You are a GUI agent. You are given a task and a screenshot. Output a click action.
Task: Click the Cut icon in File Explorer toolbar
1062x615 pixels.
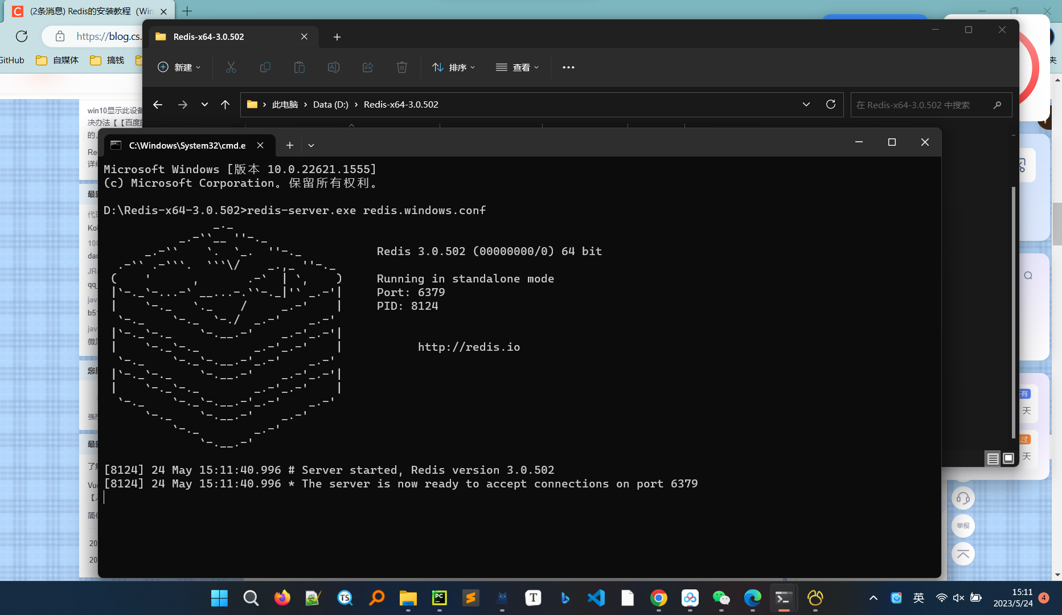click(x=231, y=67)
